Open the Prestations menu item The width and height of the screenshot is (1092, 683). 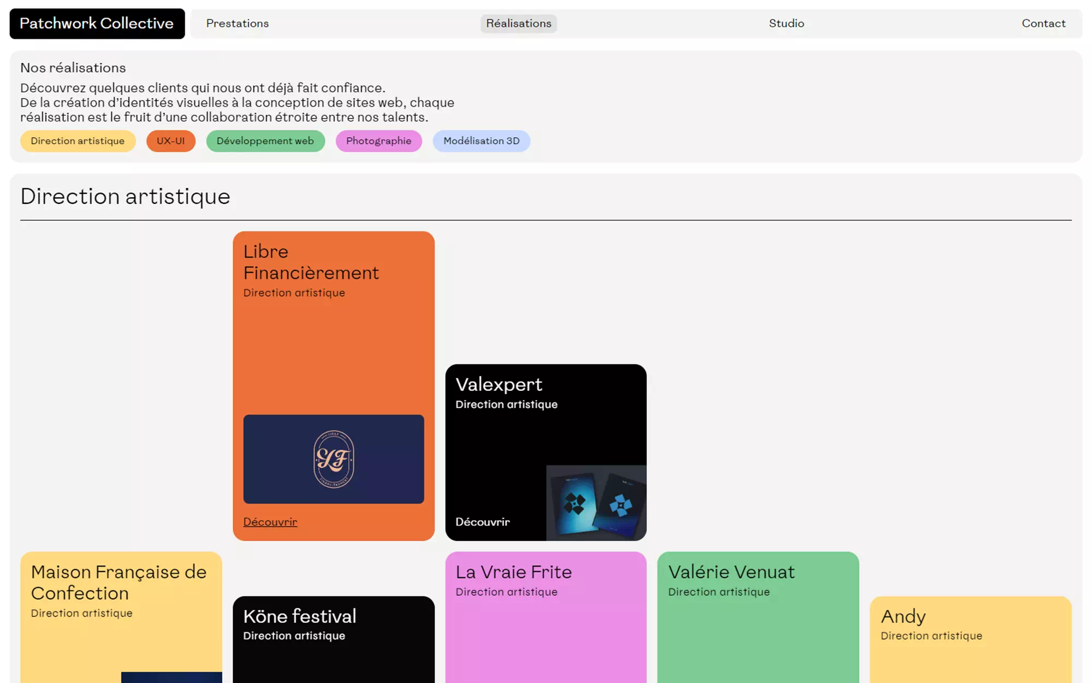point(237,23)
